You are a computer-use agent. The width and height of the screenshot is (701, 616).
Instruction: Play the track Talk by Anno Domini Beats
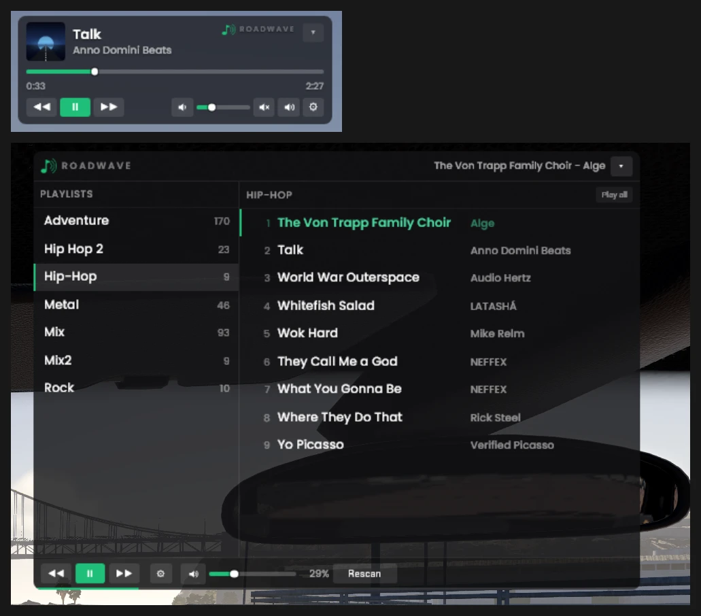click(x=440, y=250)
